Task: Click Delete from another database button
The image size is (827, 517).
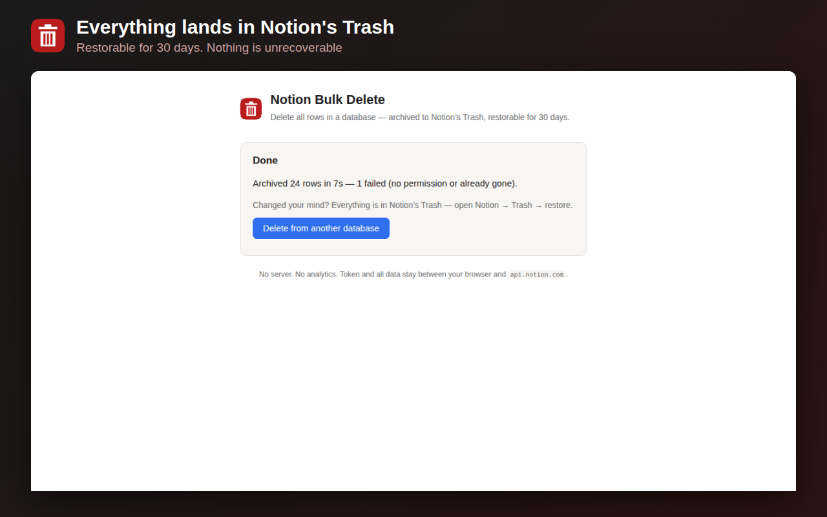Action: [321, 228]
